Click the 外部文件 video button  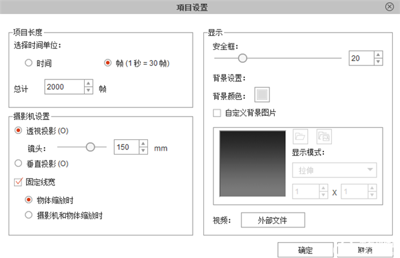pyautogui.click(x=273, y=220)
